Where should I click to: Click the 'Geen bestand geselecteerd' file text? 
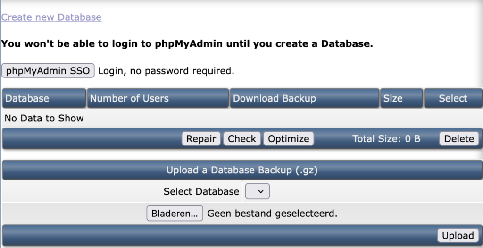[x=272, y=214]
